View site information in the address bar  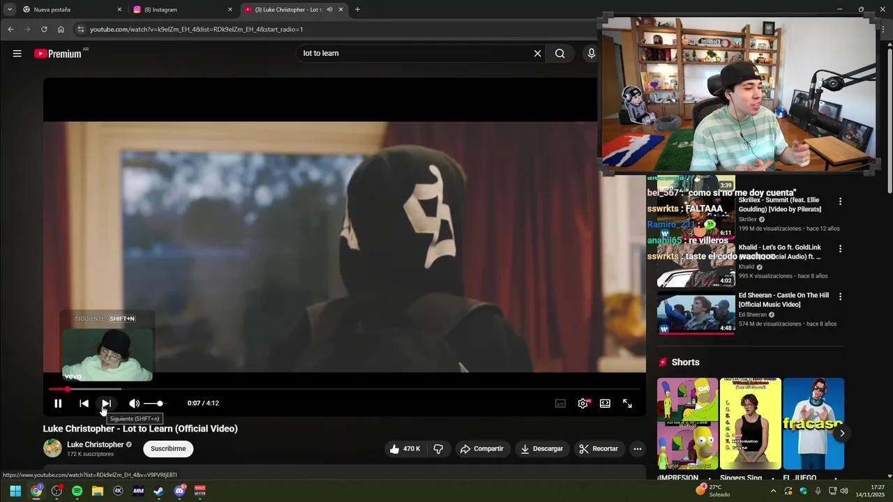coord(80,29)
